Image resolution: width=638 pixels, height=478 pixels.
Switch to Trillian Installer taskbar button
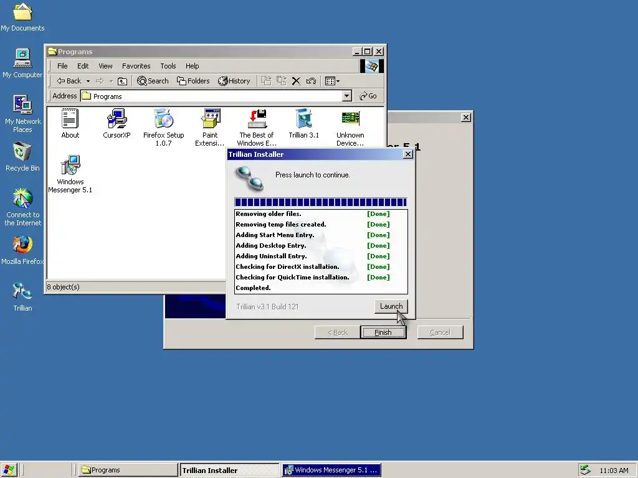click(x=229, y=470)
